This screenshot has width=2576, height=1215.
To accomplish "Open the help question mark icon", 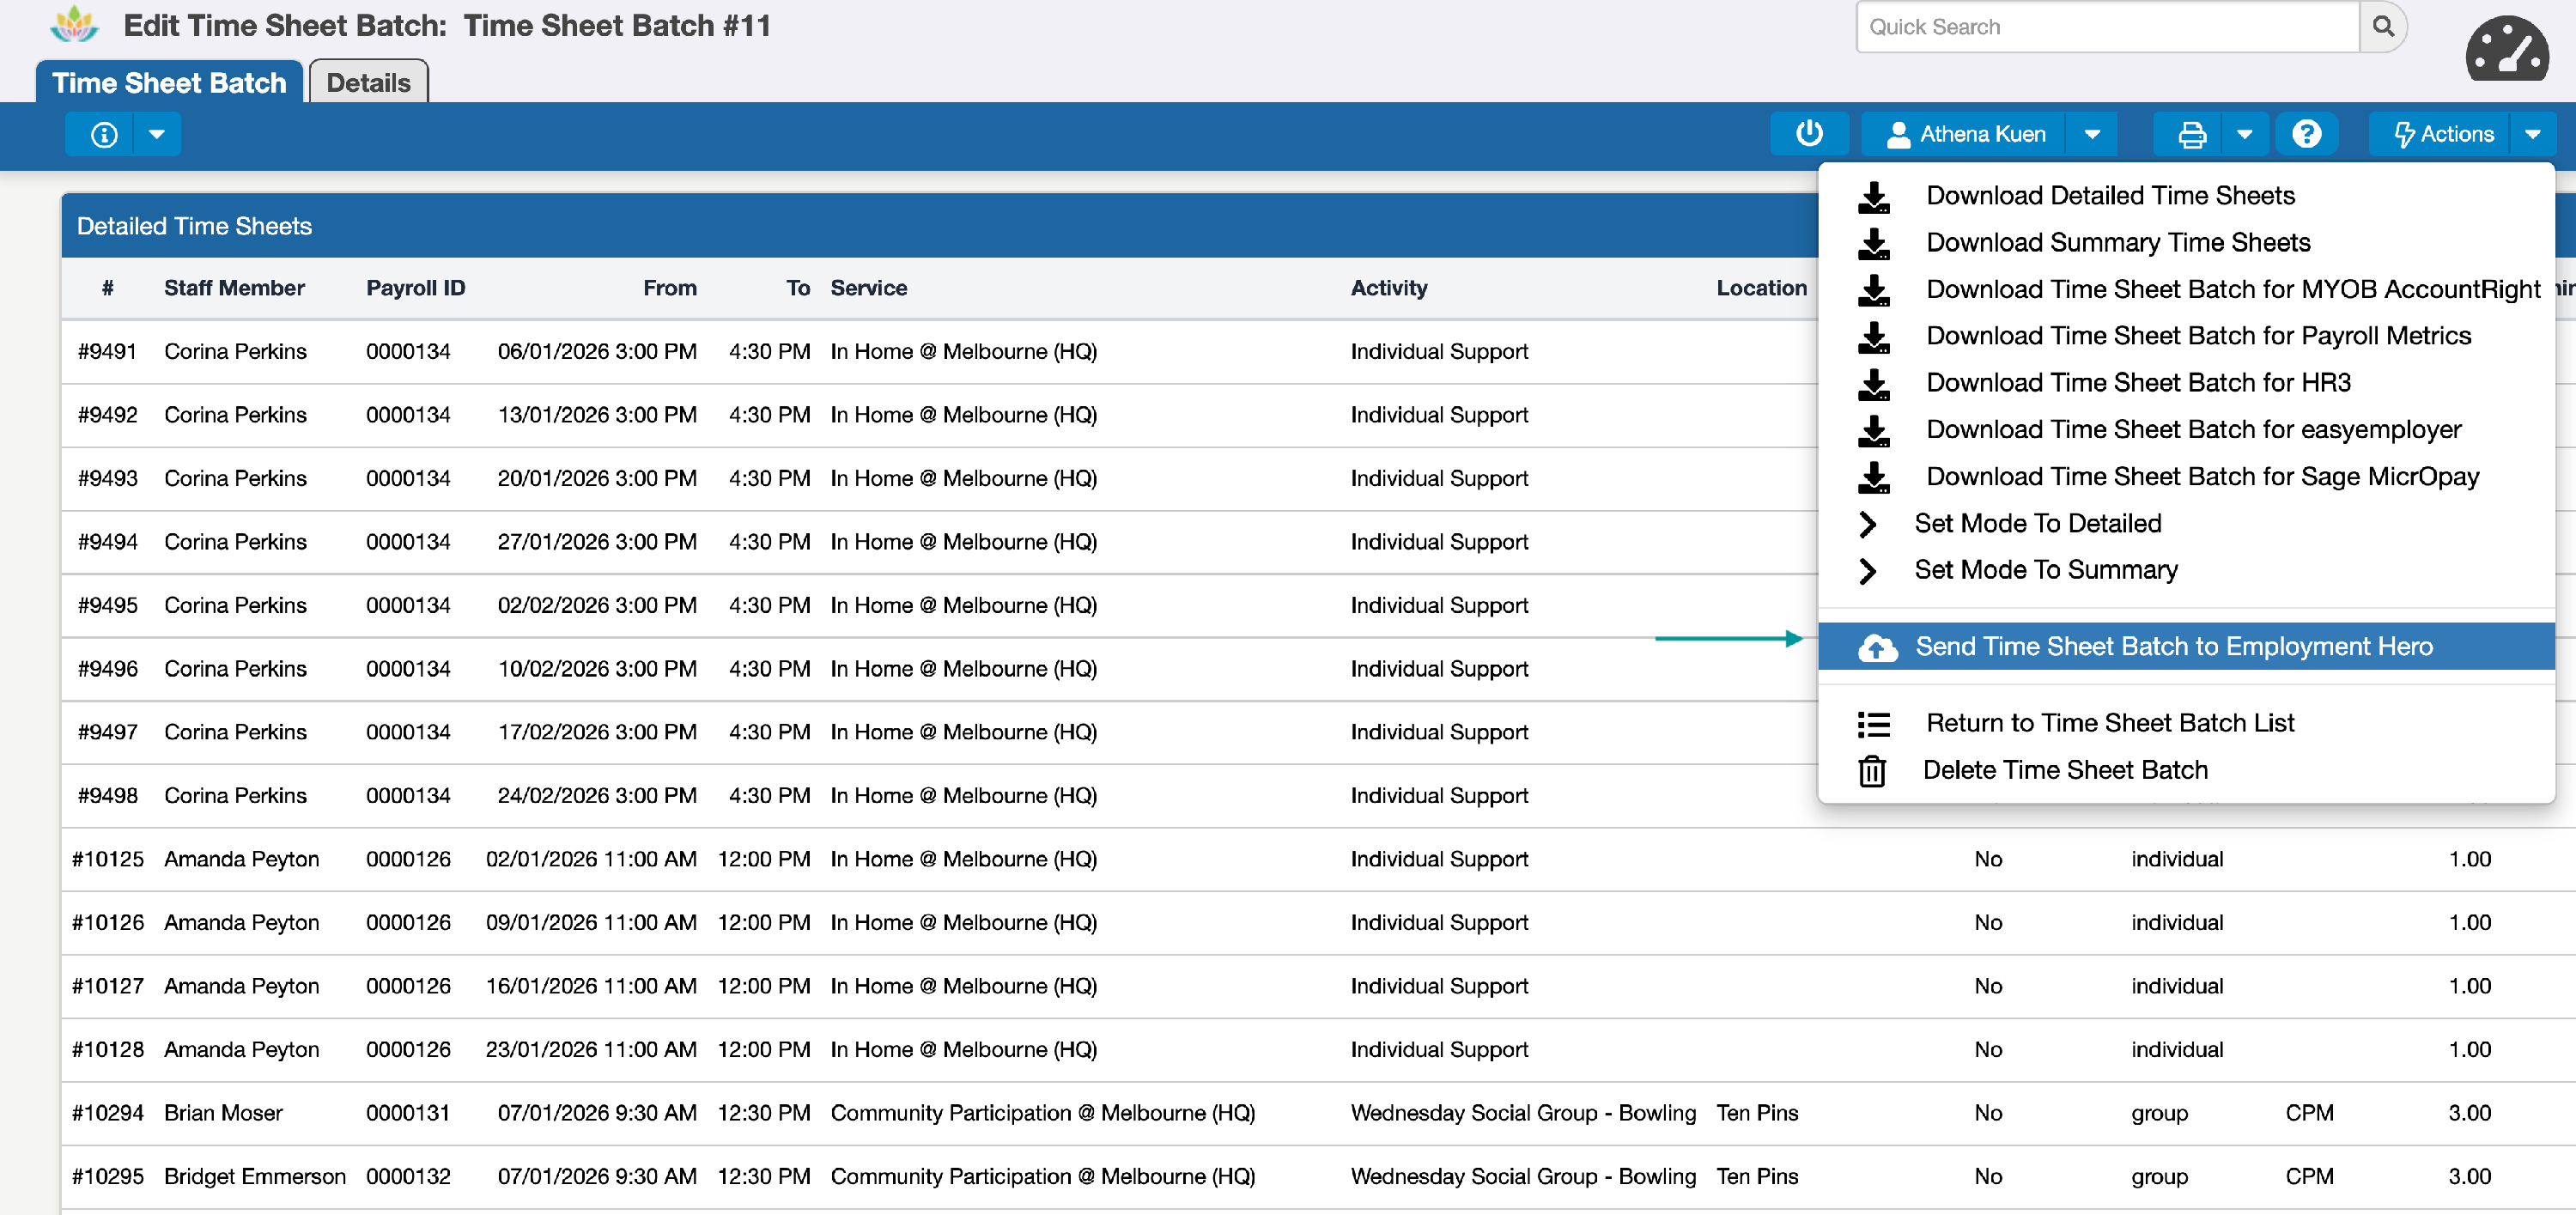I will coord(2306,134).
